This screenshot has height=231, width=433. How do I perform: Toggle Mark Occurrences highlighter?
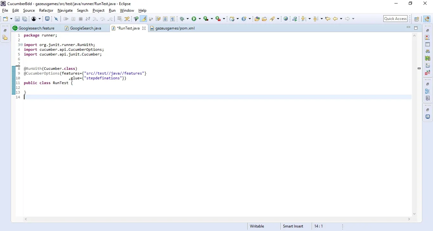[144, 19]
